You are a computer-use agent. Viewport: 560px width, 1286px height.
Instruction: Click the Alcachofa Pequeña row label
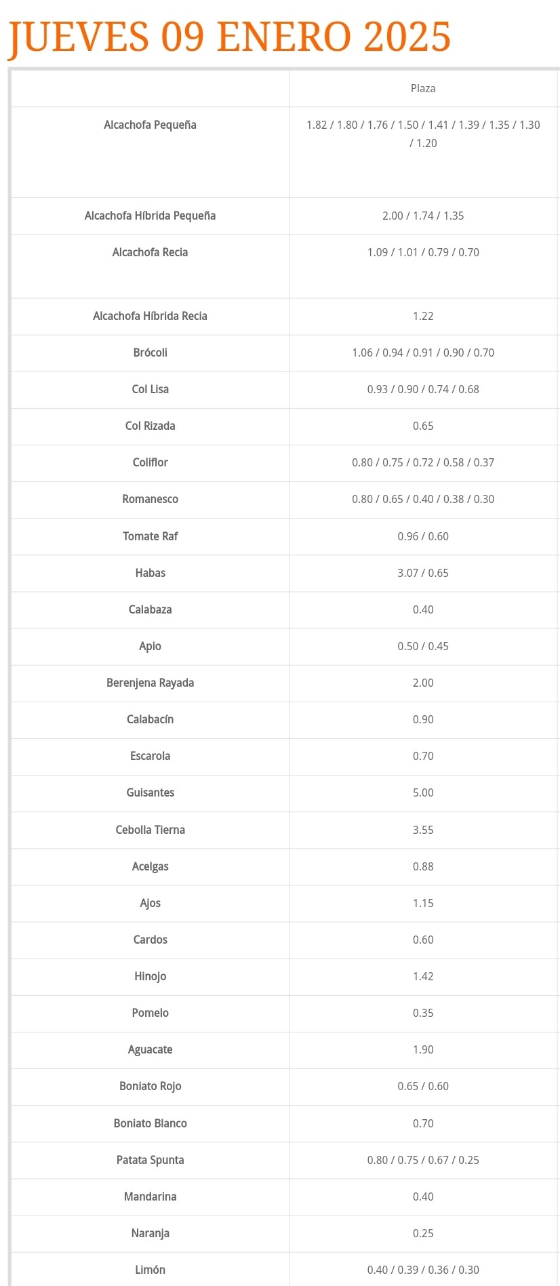151,125
